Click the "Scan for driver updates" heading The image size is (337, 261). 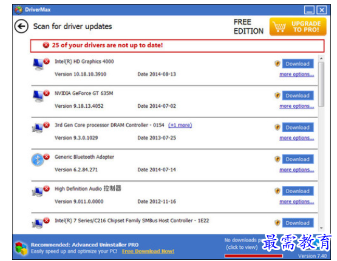(x=72, y=27)
